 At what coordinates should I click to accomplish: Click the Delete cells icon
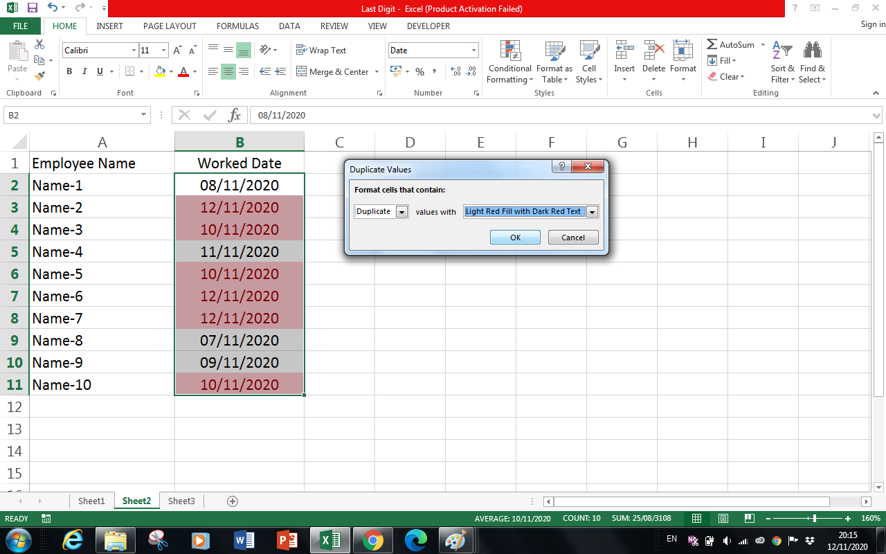click(x=653, y=50)
